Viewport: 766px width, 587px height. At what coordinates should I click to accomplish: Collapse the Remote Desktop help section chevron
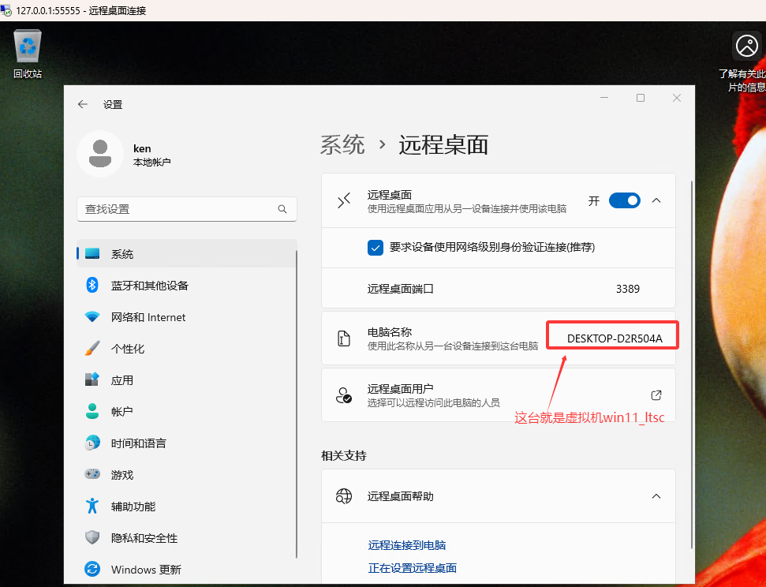click(656, 496)
